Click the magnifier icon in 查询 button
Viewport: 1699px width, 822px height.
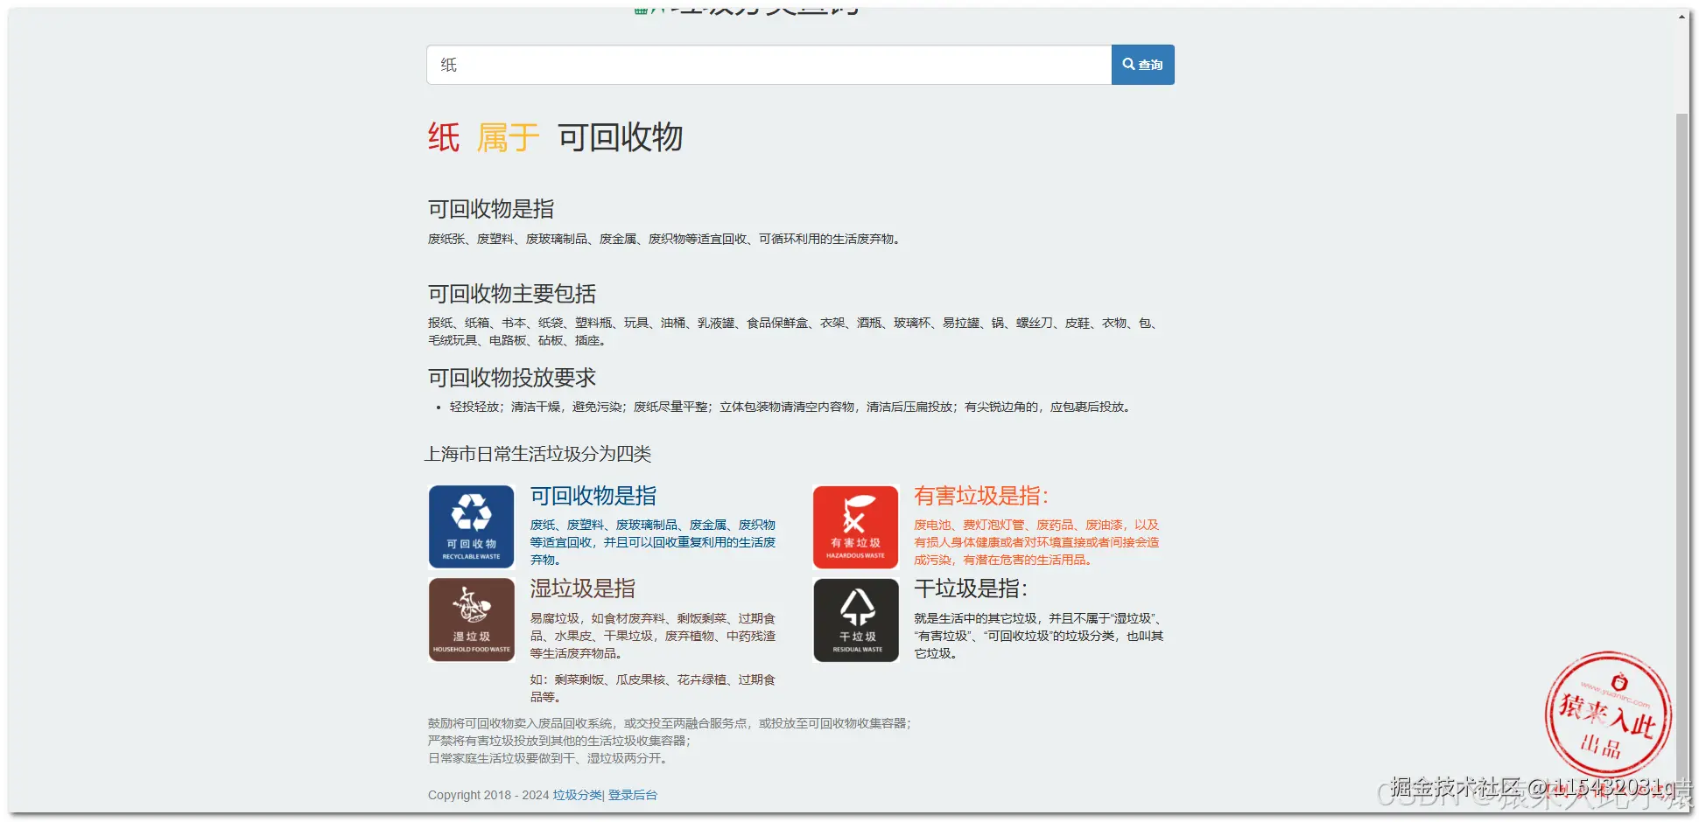[x=1129, y=64]
